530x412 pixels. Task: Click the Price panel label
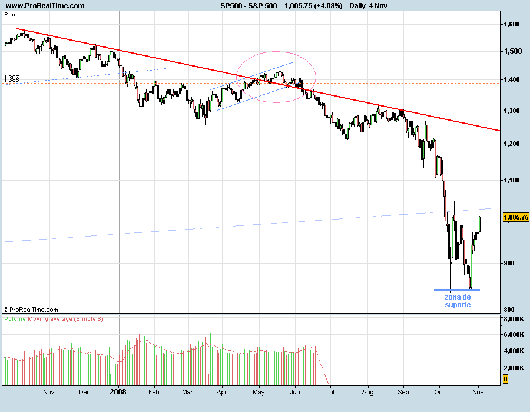(x=12, y=15)
